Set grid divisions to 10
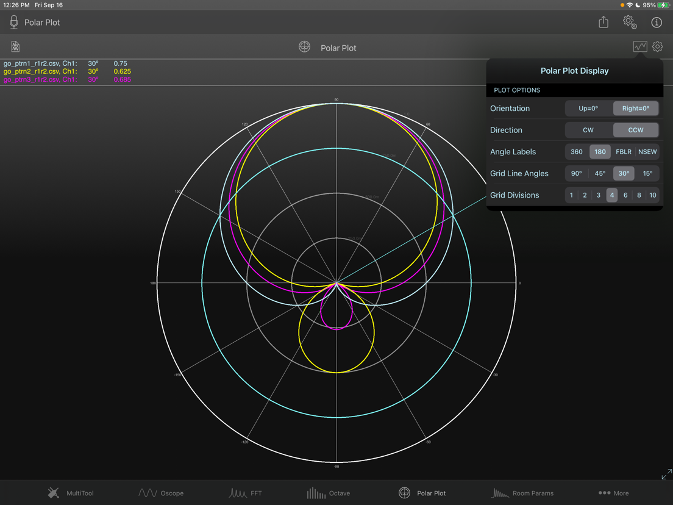Viewport: 673px width, 505px height. tap(653, 195)
